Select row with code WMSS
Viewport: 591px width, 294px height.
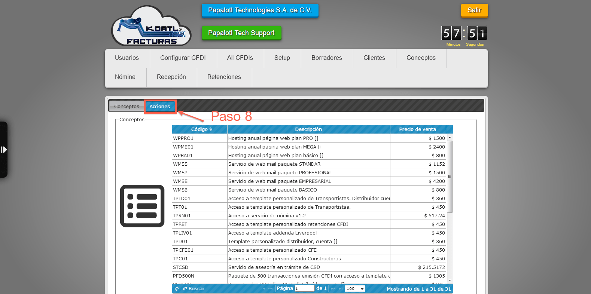[x=309, y=164]
